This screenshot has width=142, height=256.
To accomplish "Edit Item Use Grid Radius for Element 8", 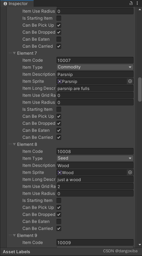I will click(x=95, y=186).
